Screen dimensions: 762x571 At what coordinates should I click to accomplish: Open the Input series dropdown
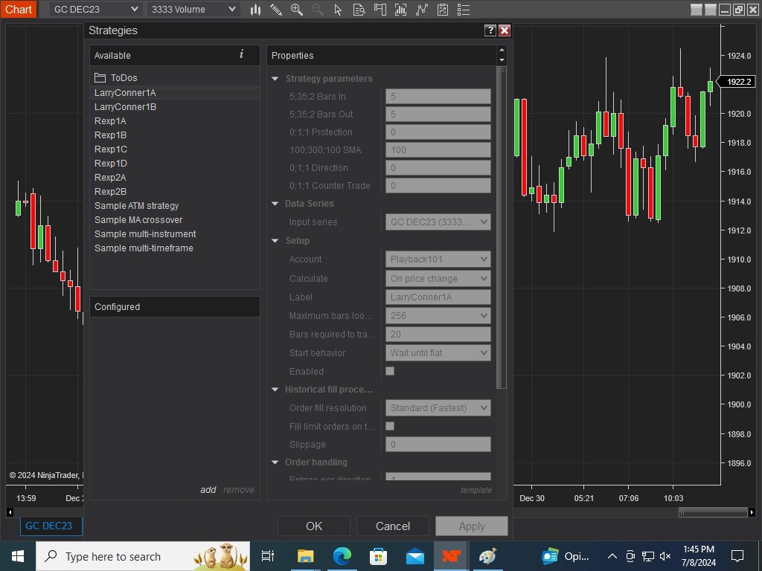coord(438,222)
